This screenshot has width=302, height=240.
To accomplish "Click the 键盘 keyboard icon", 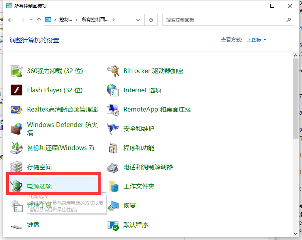I will (x=17, y=227).
